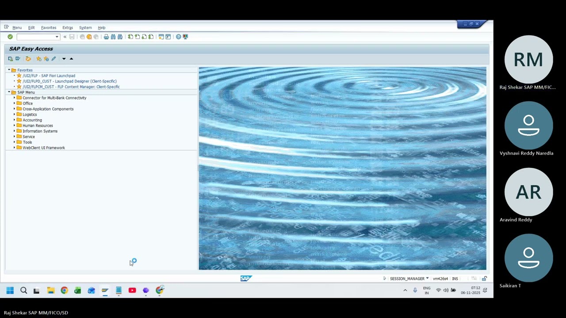The image size is (566, 318).
Task: Click the Generate Shortcut icon
Action: pos(168,37)
